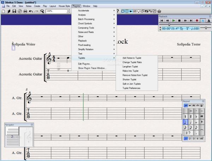
Task: Open the House Style menu
Action: click(64, 6)
